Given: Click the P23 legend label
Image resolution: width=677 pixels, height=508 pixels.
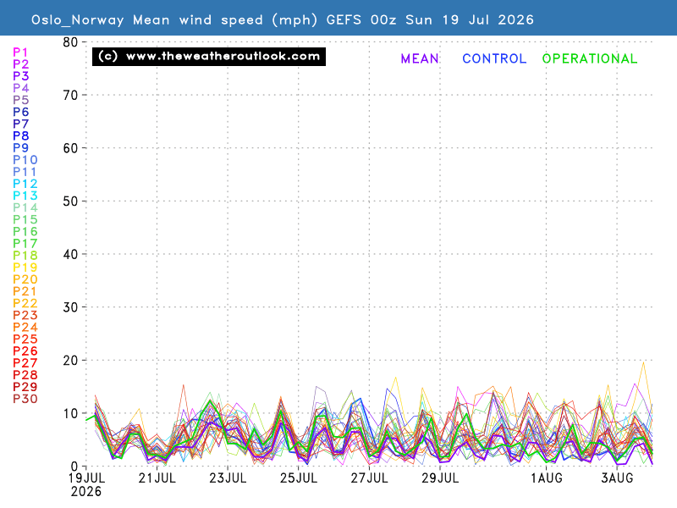Looking at the screenshot, I should tap(25, 315).
